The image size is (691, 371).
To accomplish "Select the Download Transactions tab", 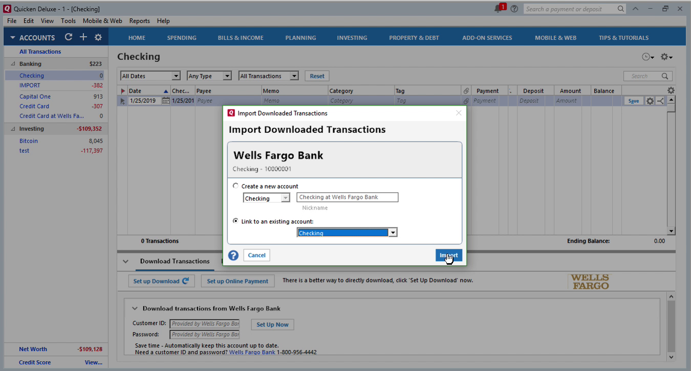I will coord(175,261).
